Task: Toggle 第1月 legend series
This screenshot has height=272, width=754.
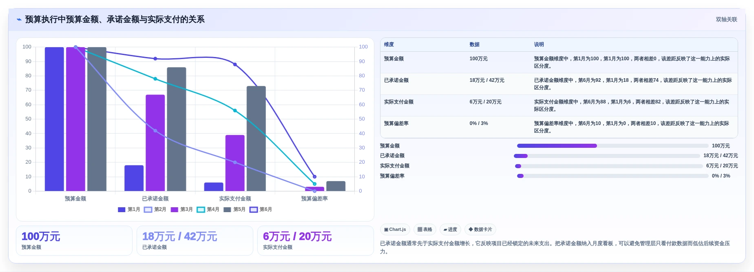Action: coord(129,209)
